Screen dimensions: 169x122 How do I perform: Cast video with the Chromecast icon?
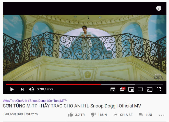pos(150,89)
